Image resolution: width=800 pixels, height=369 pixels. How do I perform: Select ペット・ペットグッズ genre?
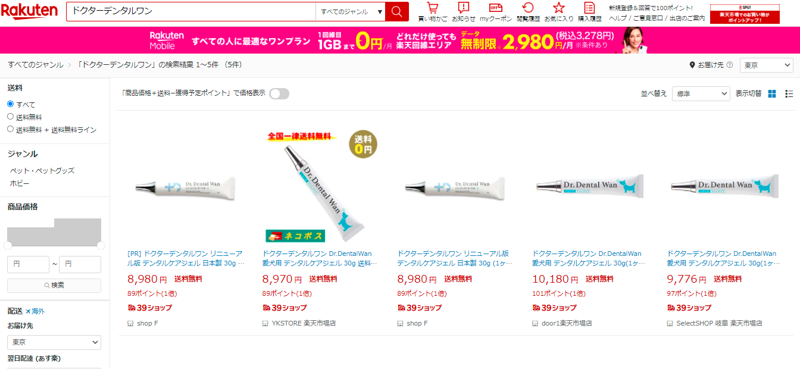point(42,171)
